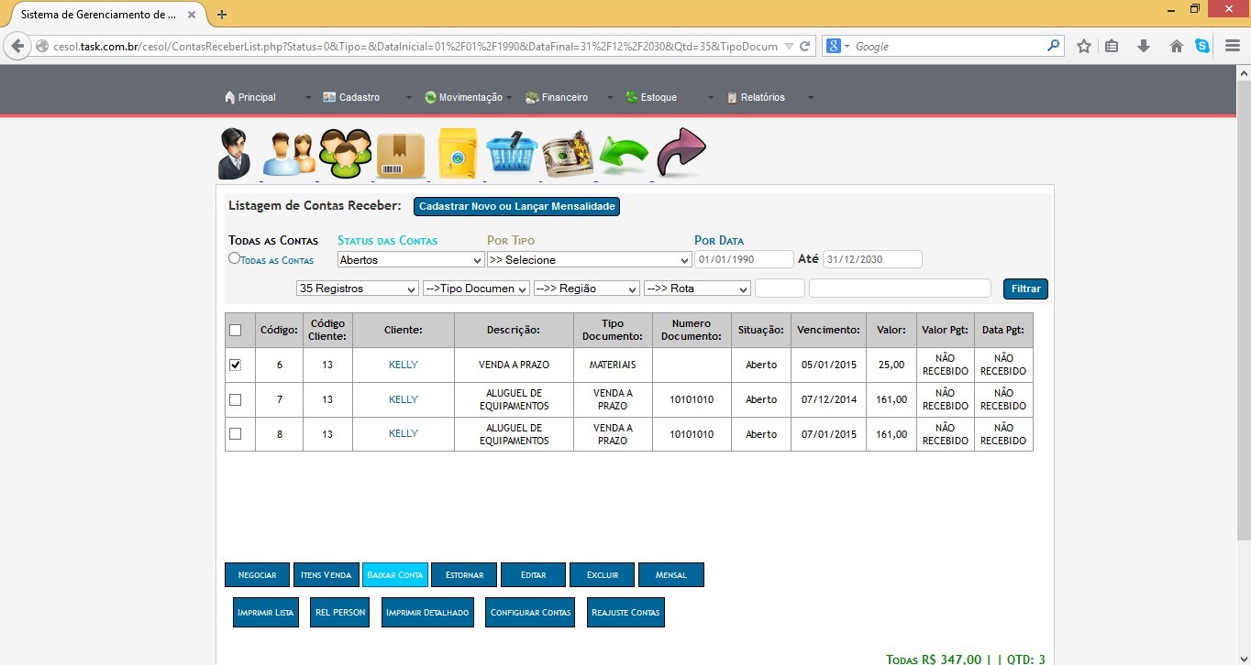Viewport: 1251px width, 665px height.
Task: Uncheck the checkbox for account code 6
Action: tap(236, 365)
